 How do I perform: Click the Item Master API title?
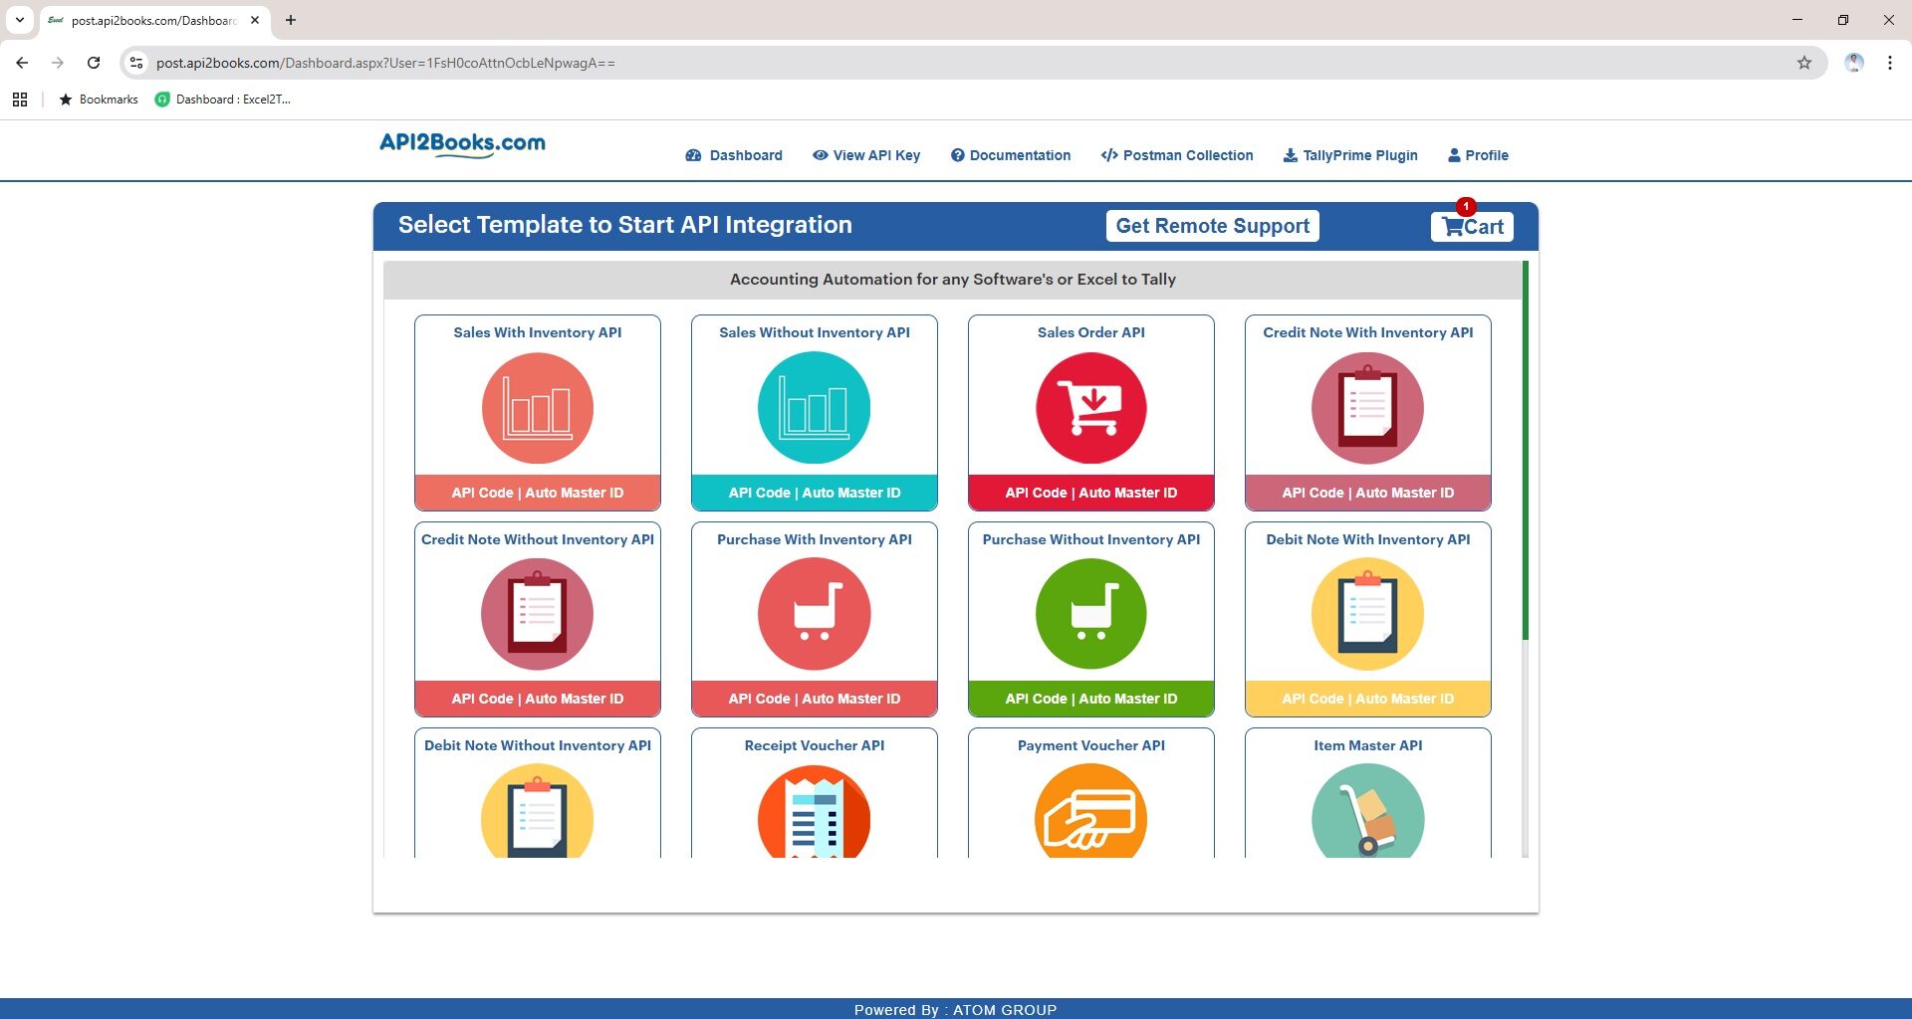pyautogui.click(x=1368, y=745)
